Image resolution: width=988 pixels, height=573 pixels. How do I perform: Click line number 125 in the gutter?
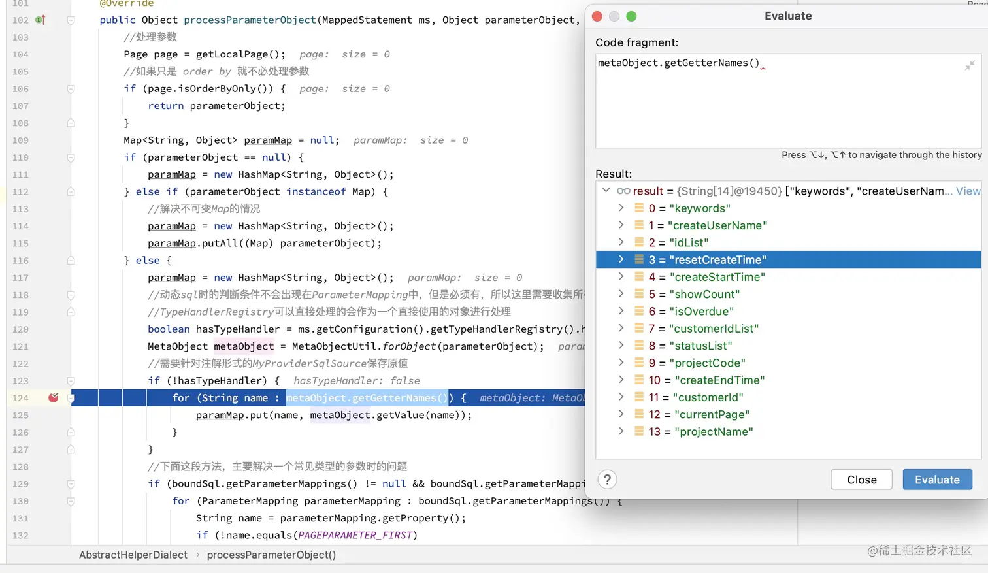(20, 415)
